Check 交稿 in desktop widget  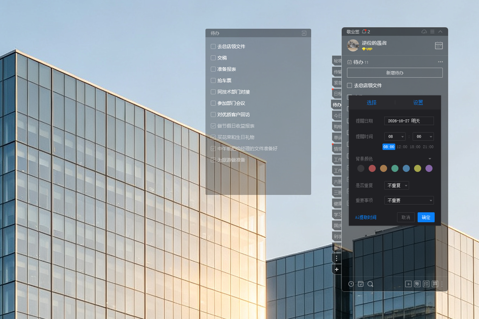click(213, 58)
